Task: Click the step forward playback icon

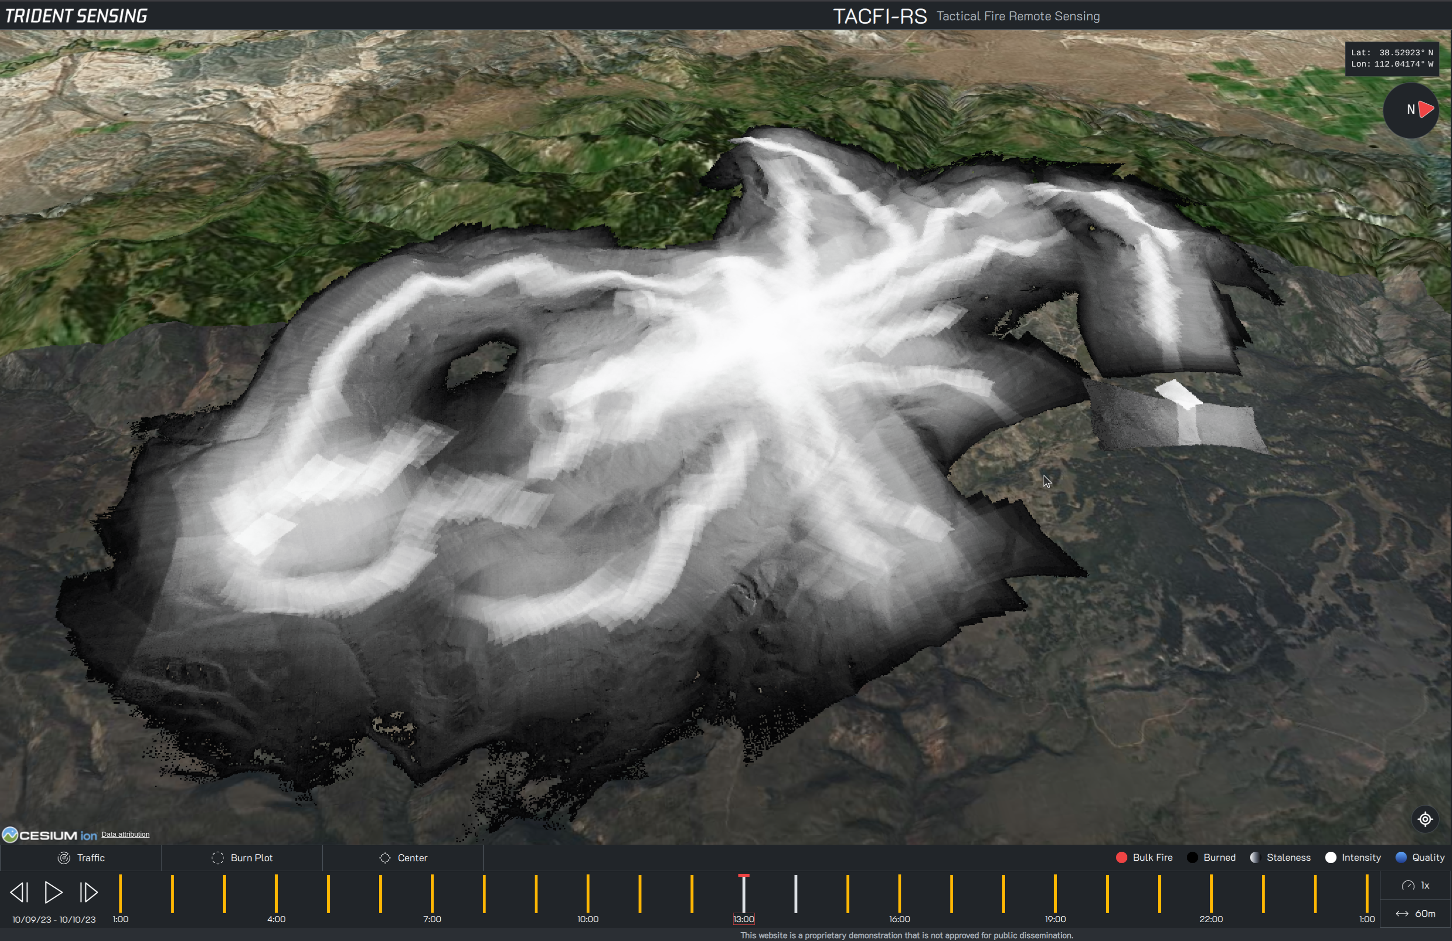Action: [x=88, y=892]
